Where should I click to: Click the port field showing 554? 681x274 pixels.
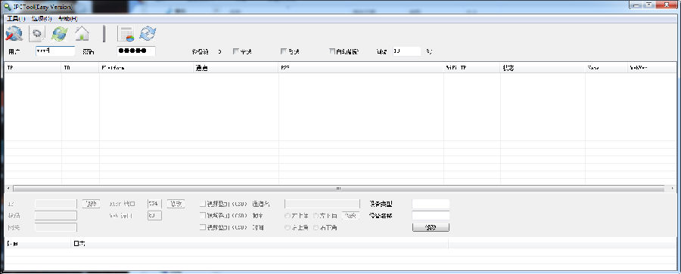click(154, 204)
